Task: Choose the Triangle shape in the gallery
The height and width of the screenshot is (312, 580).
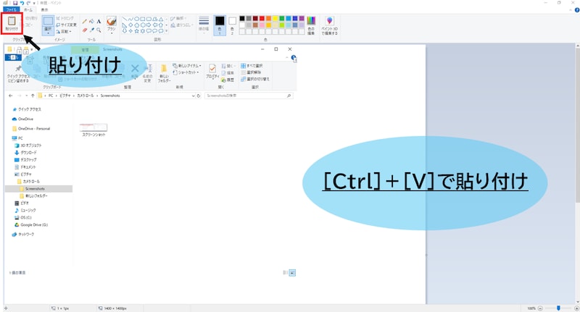Action: point(161,19)
